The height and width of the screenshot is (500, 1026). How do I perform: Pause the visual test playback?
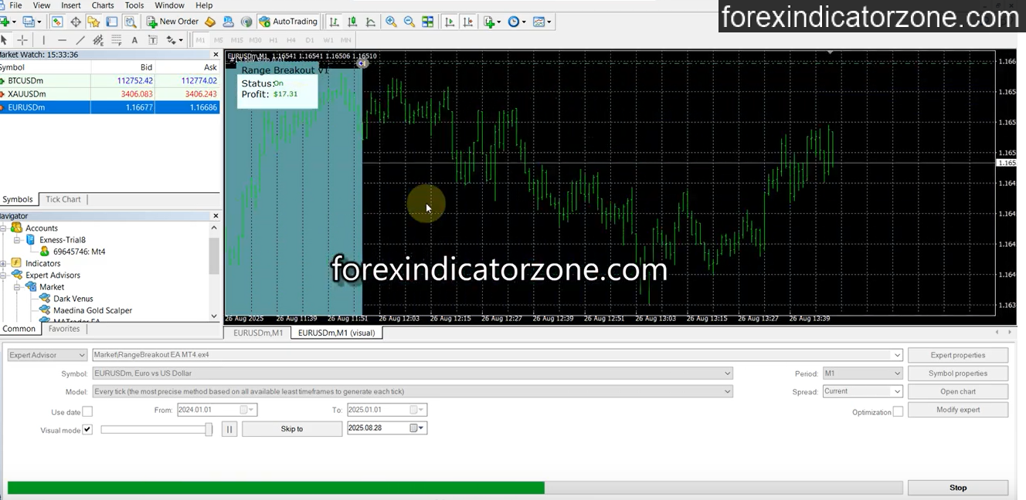229,429
